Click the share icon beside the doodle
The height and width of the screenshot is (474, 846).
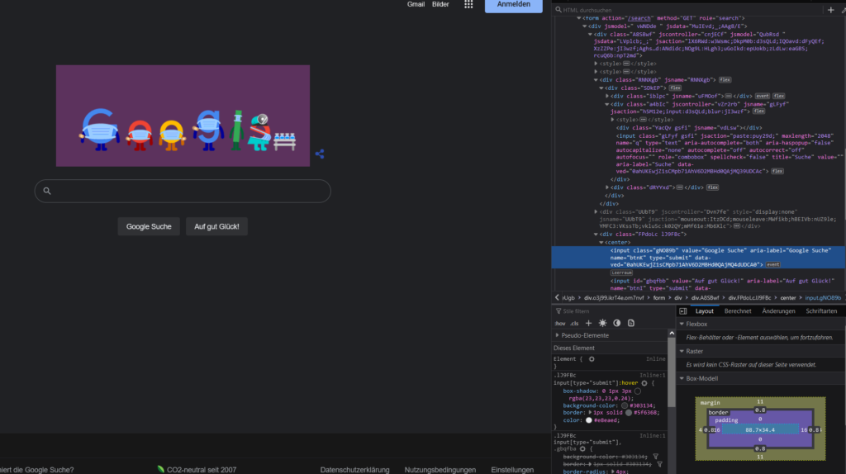pyautogui.click(x=320, y=154)
